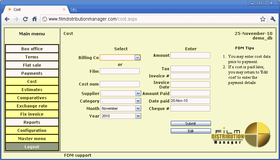Log out using the Logout button
This screenshot has height=160, width=280.
pos(32,147)
